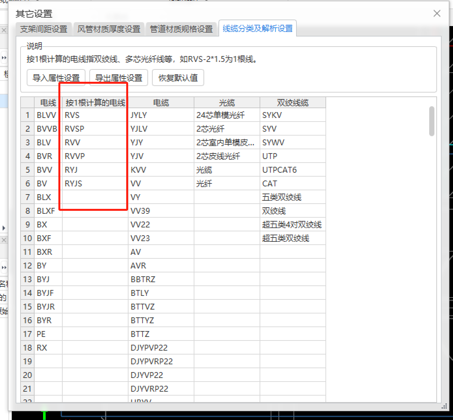Image resolution: width=453 pixels, height=420 pixels.
Task: Select the AVR cell
Action: (161, 266)
